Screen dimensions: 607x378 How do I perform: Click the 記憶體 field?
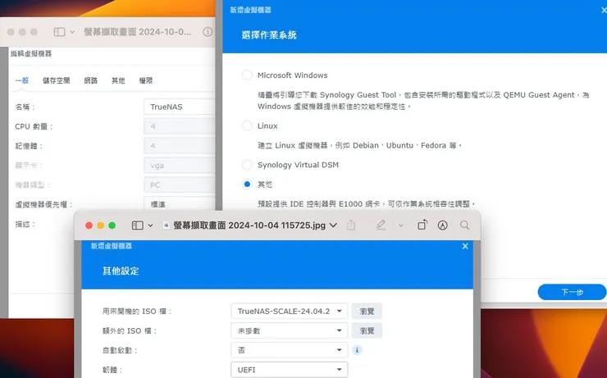click(x=180, y=146)
